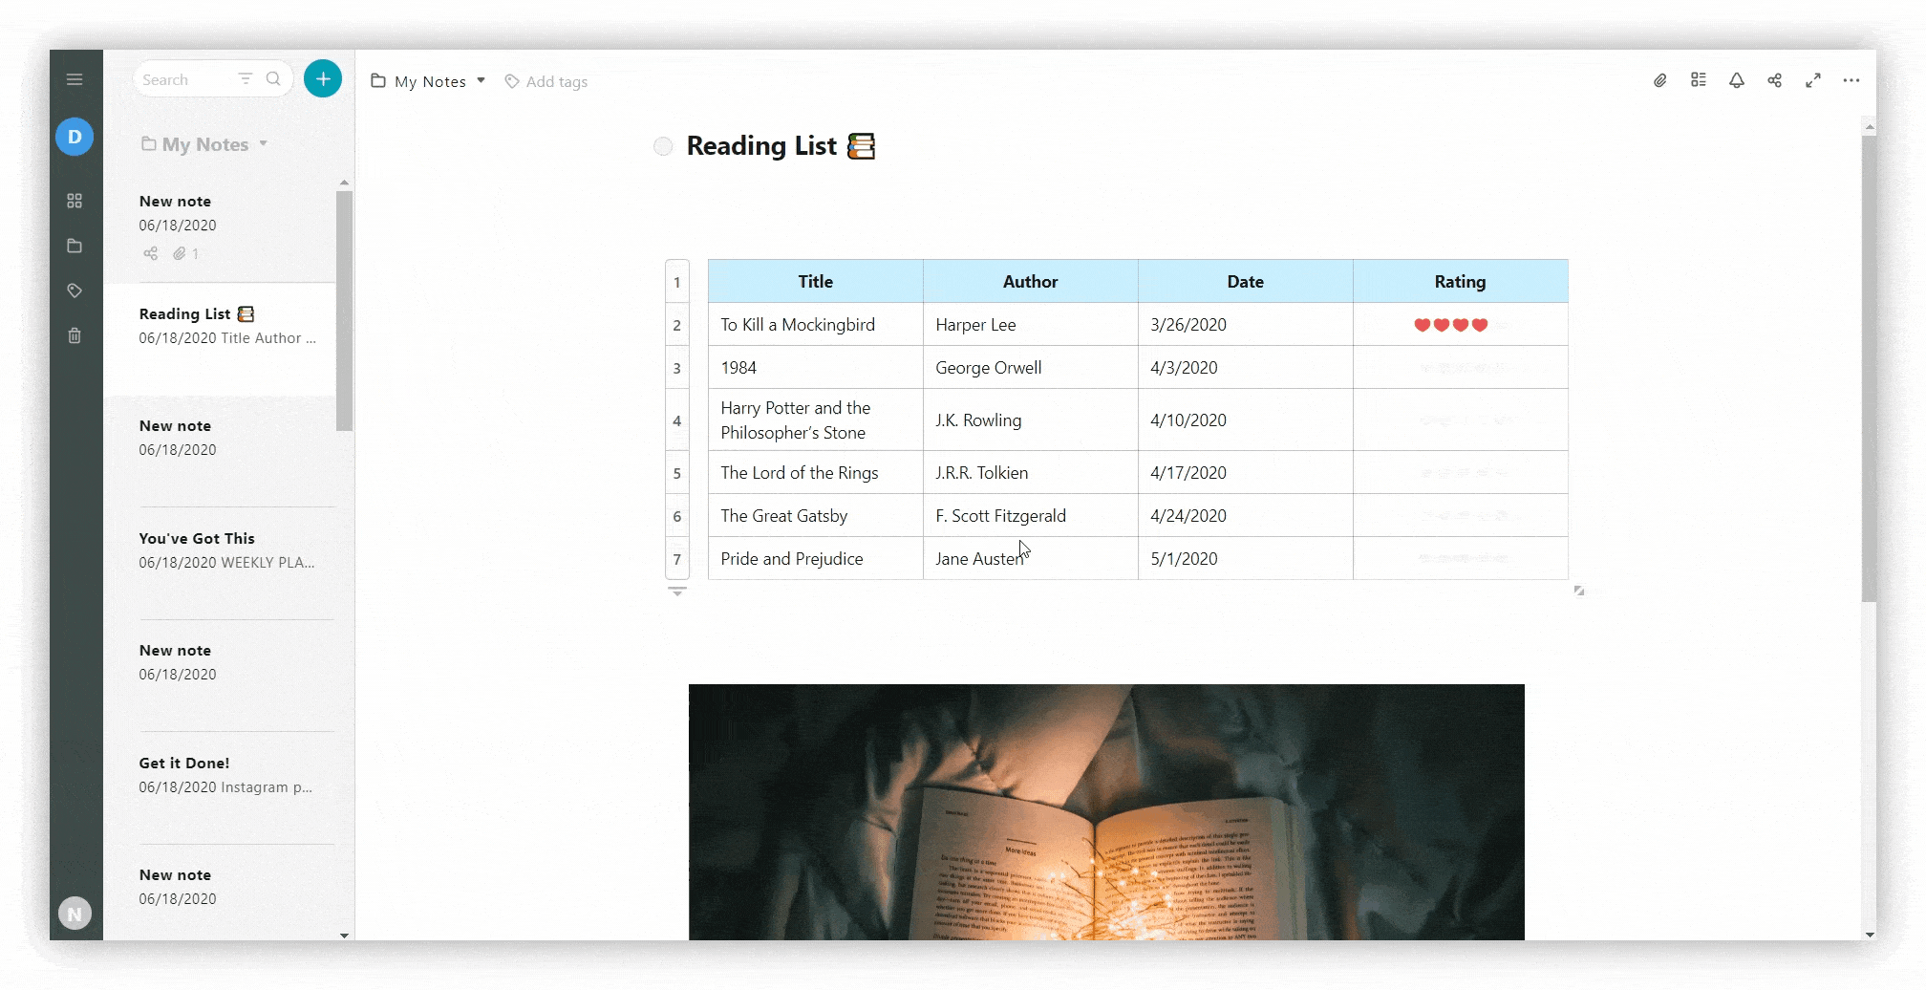Expand note to full screen
Viewport: 1926px width, 990px height.
(x=1813, y=80)
